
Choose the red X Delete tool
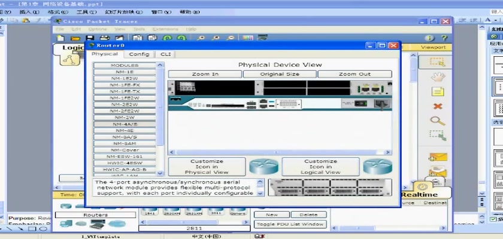[x=438, y=106]
